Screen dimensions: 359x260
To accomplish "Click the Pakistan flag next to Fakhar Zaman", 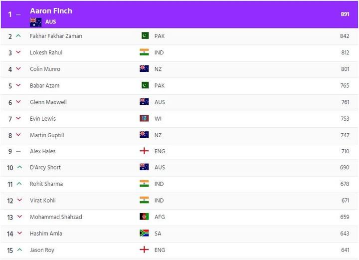I will pos(145,36).
